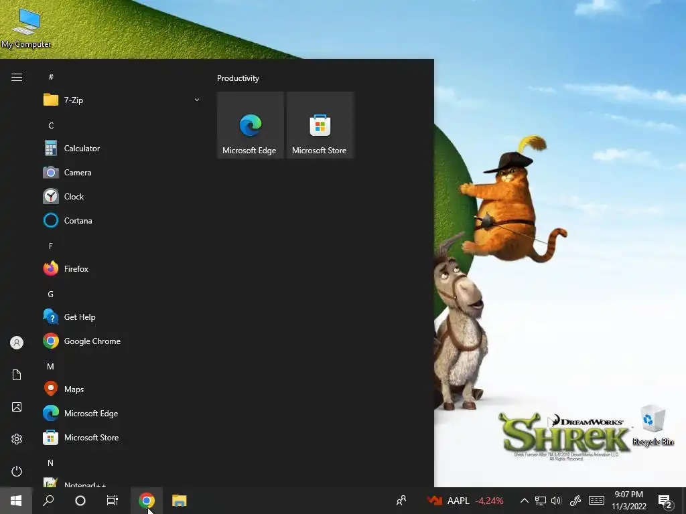Open the Clock app

pos(121,197)
